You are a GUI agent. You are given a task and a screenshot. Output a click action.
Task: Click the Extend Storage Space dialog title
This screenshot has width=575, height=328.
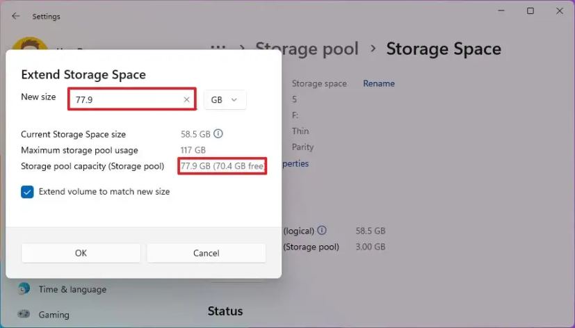83,74
